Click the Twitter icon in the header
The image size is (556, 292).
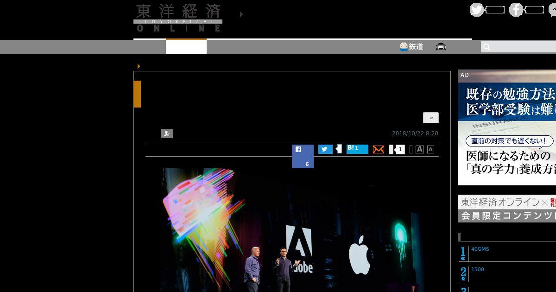pos(477,10)
